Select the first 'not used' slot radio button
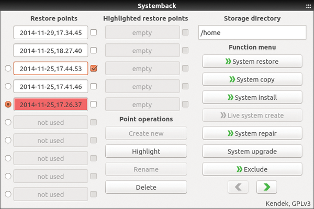 click(x=8, y=122)
